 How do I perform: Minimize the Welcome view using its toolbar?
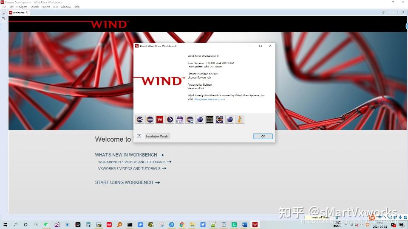click(x=398, y=12)
